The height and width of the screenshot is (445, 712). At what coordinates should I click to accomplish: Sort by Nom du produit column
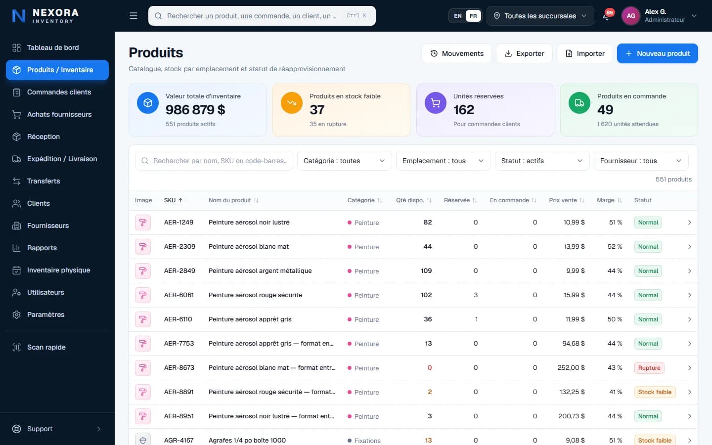coord(233,200)
